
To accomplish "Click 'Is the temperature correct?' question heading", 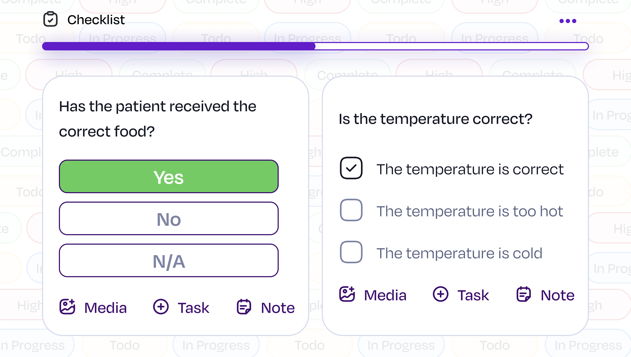I will pyautogui.click(x=435, y=119).
